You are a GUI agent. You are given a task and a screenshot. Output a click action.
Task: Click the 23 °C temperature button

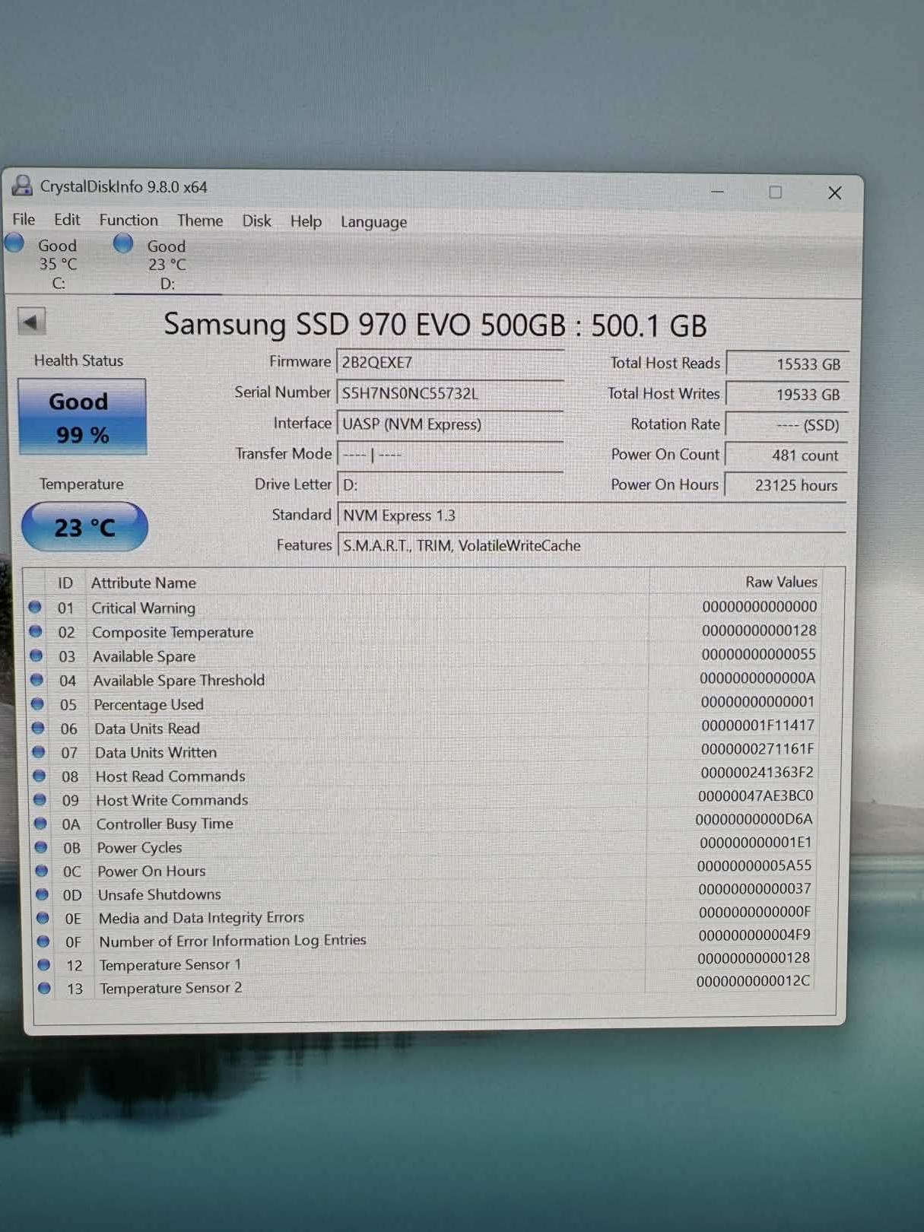(84, 527)
